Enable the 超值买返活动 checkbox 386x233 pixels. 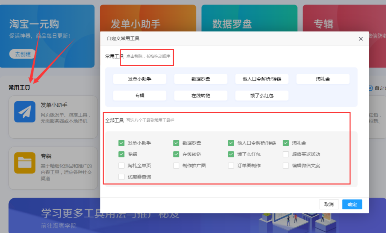pos(286,154)
